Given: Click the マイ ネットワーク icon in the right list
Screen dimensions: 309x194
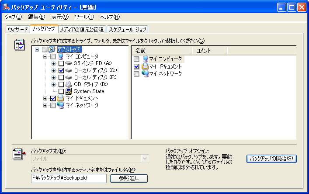Looking at the screenshot, I should [145, 73].
